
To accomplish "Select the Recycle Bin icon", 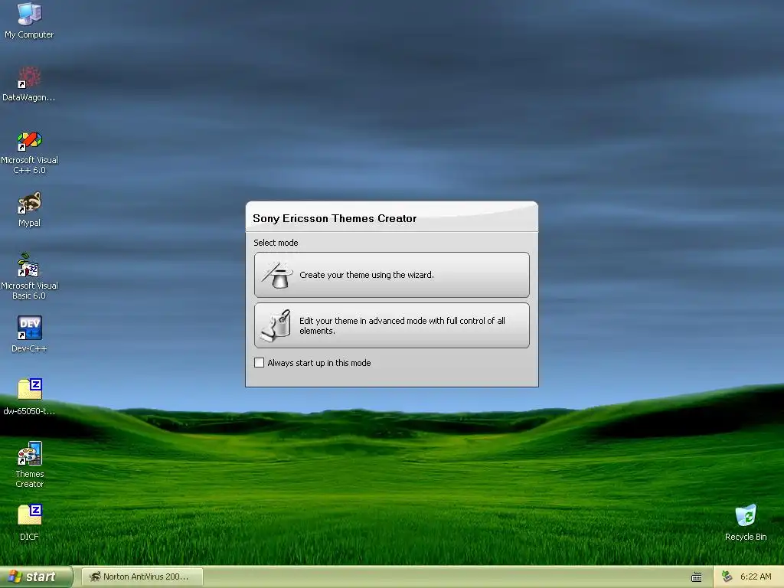I will 746,522.
